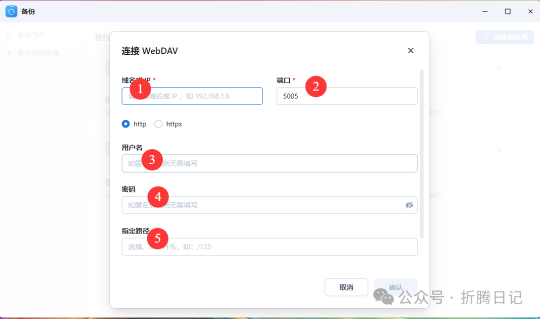The height and width of the screenshot is (319, 540).
Task: Click the 用户名 input field
Action: coord(269,163)
